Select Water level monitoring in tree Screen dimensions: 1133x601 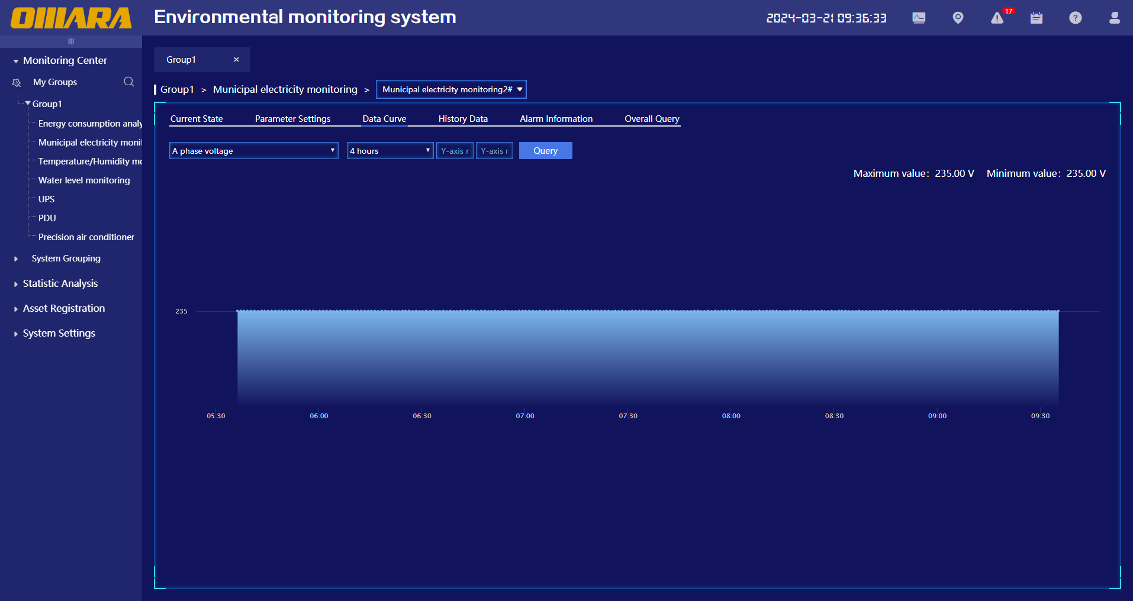click(84, 180)
